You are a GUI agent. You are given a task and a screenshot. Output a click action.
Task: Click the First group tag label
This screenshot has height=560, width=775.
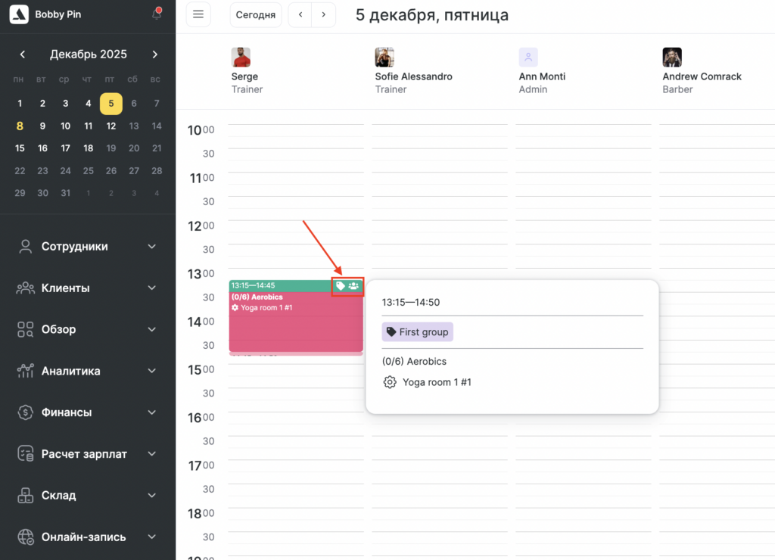(418, 332)
